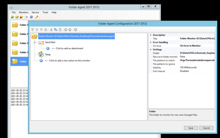This screenshot has width=220, height=138.
Task: Change the Recursive folder monitor False value
Action: coord(197,57)
